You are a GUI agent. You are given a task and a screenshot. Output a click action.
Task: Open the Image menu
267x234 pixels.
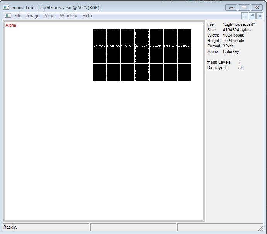(33, 16)
